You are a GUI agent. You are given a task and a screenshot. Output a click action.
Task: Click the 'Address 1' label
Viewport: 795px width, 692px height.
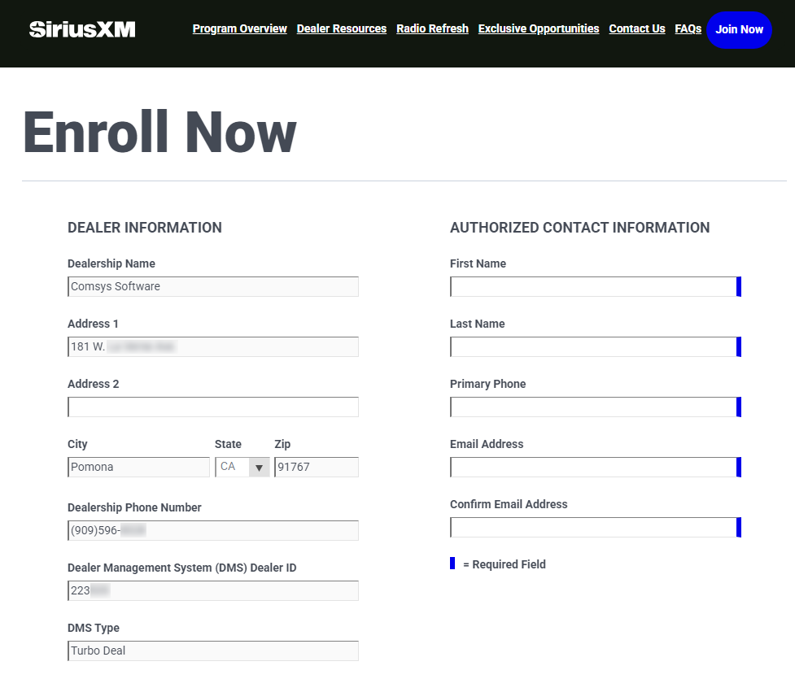pyautogui.click(x=93, y=324)
